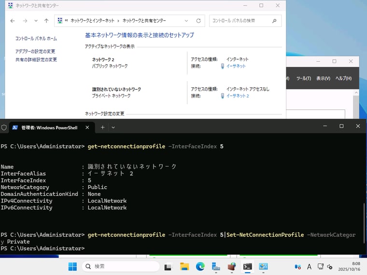Image resolution: width=367 pixels, height=275 pixels.
Task: Open the イーサネット connection link
Action: tap(236, 66)
